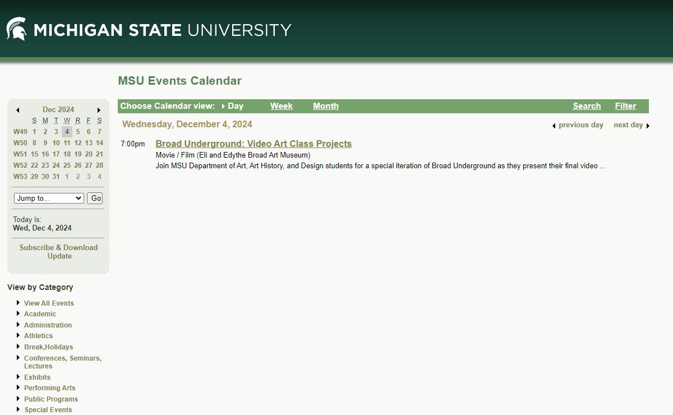
Task: Click arrow beside Administration category
Action: coord(19,325)
